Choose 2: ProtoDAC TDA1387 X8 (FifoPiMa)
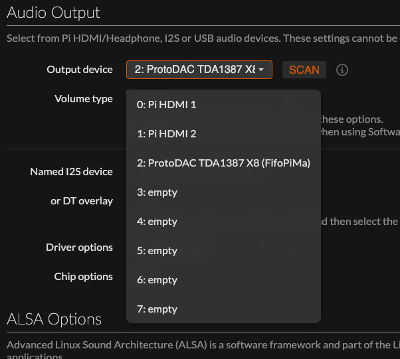This screenshot has width=400, height=359. tap(223, 163)
